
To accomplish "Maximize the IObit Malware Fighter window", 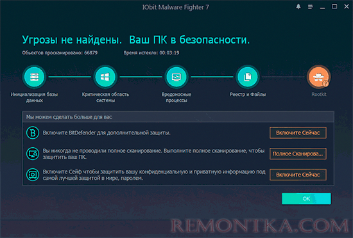I will click(x=334, y=6).
